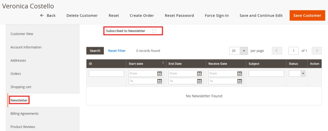Viewport: 328px width, 131px height.
Task: Click Force Sign-In button
Action: [x=217, y=15]
